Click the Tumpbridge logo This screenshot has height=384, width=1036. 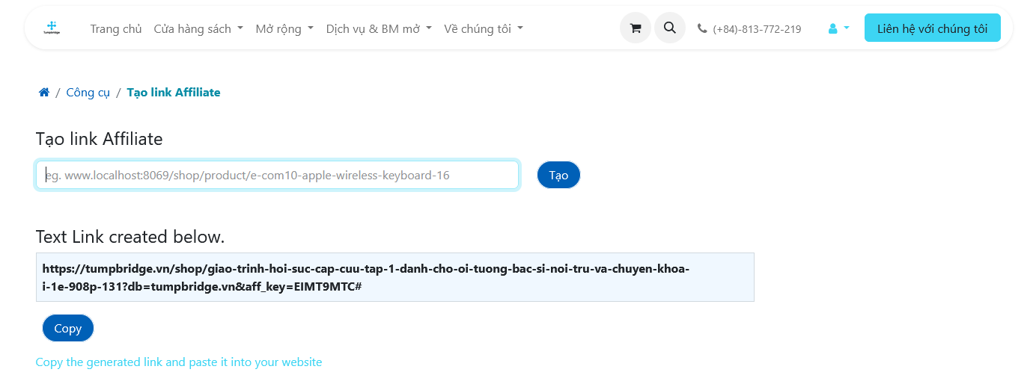(52, 28)
